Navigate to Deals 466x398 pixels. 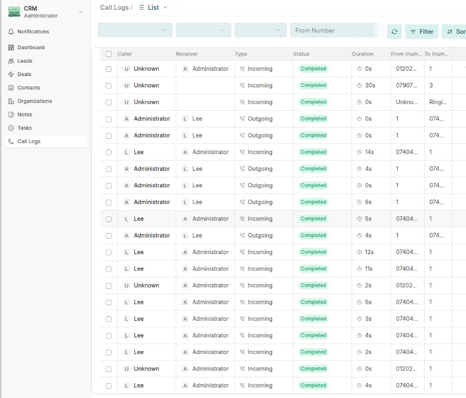point(46,74)
